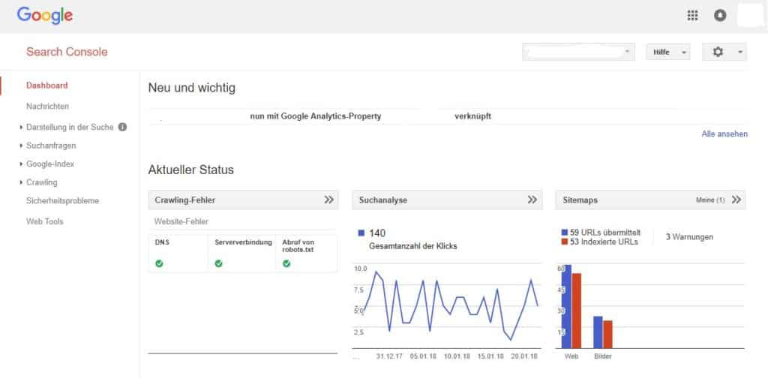Open the Sitemaps panel heading
The width and height of the screenshot is (768, 388).
pos(580,200)
